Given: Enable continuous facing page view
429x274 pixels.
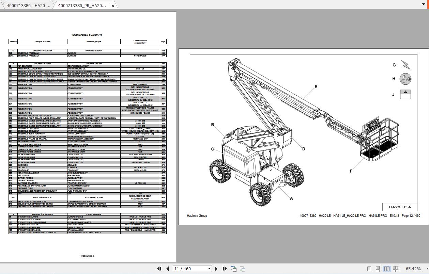Looking at the screenshot, I should tap(396, 269).
